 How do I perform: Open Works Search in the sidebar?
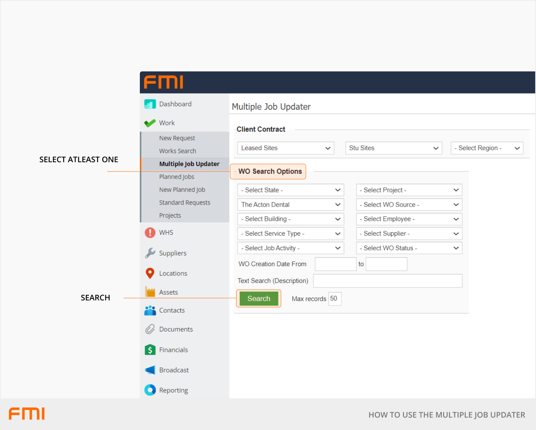click(178, 151)
